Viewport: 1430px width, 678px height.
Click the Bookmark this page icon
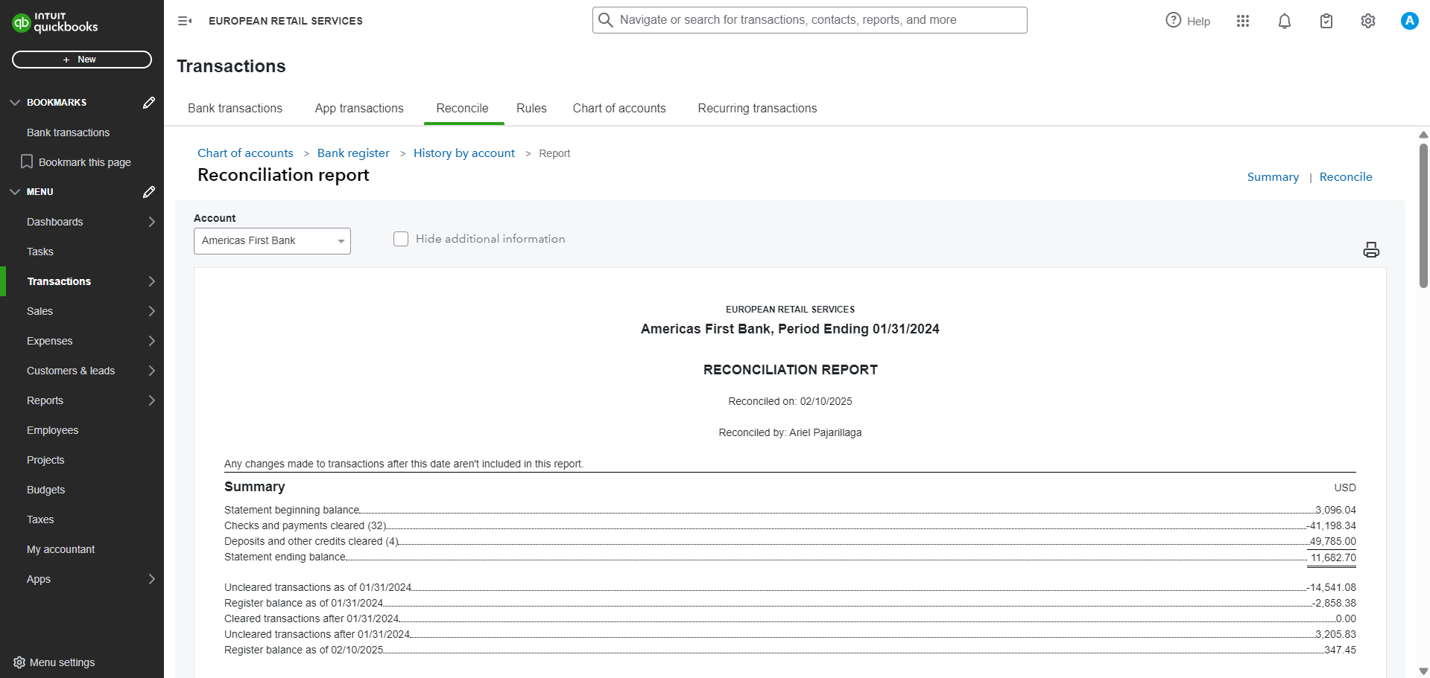[x=27, y=161]
